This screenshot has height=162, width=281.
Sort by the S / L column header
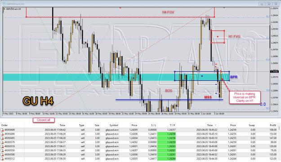tap(154, 125)
